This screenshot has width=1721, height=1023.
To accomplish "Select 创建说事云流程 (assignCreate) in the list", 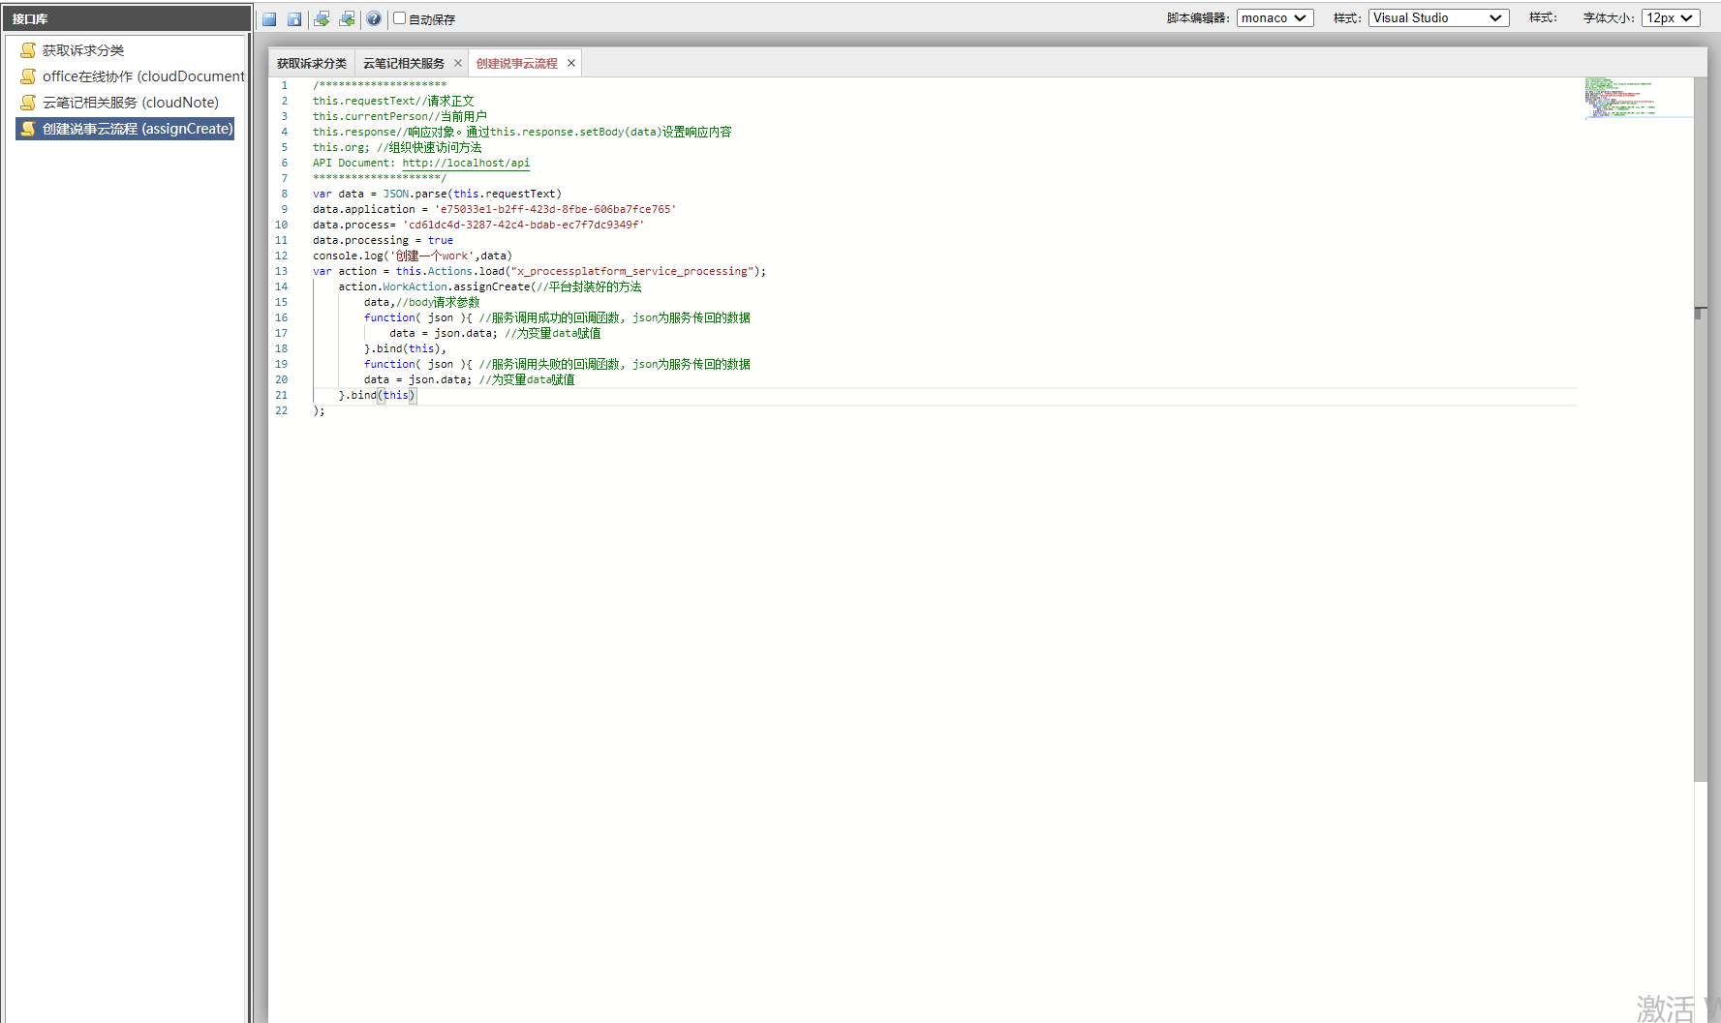I will 137,129.
